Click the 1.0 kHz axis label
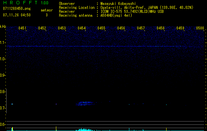This screenshot has width=207, height=131. click(3, 59)
